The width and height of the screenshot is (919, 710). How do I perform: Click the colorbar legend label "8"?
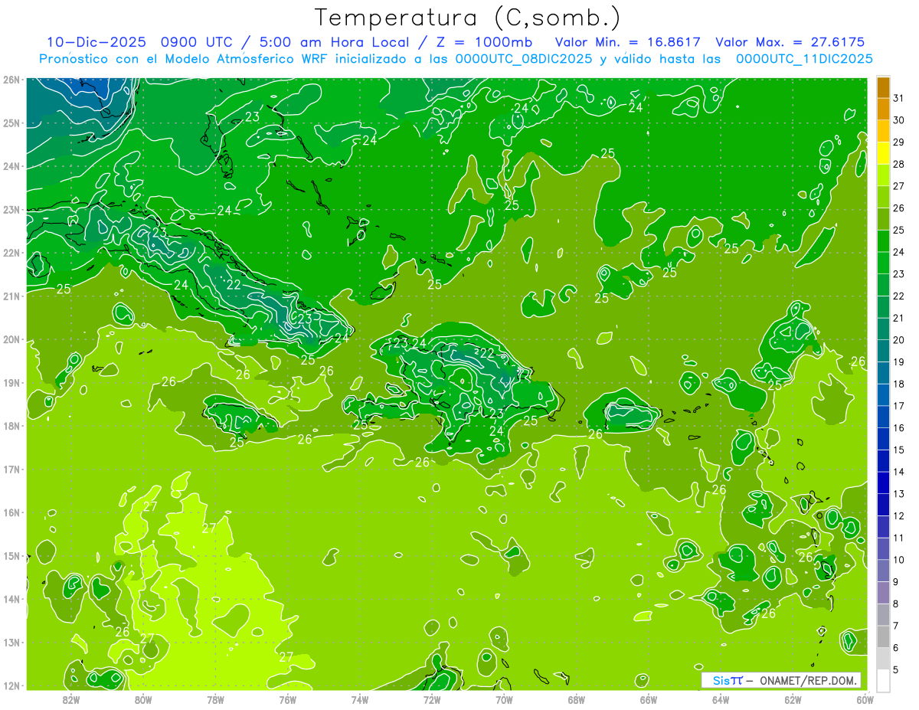[896, 604]
